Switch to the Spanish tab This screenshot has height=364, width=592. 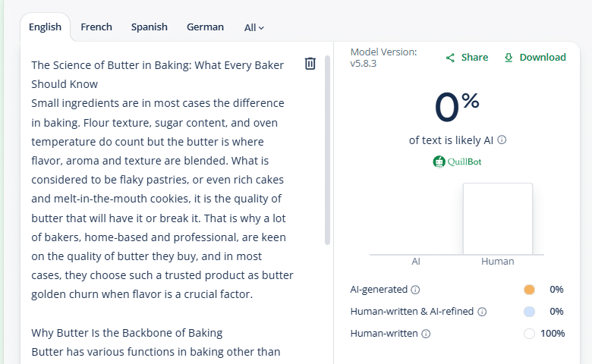[x=149, y=27]
